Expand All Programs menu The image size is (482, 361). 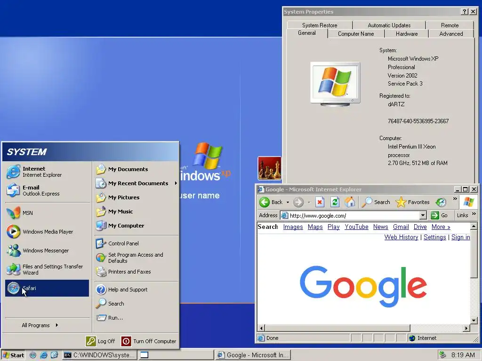coord(40,325)
